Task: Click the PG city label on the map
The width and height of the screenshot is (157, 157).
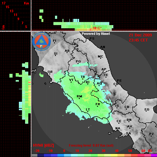Action: 78,61
